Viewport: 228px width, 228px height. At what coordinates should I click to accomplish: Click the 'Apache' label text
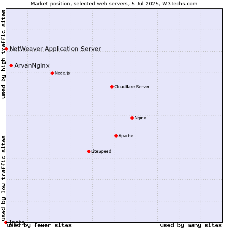click(126, 136)
